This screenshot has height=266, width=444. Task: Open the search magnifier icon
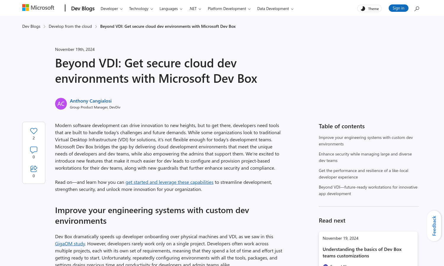point(417,9)
